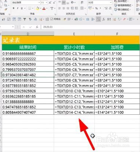Select formula cell =E9*24*1.5*100
140x152 pixels.
point(117,86)
